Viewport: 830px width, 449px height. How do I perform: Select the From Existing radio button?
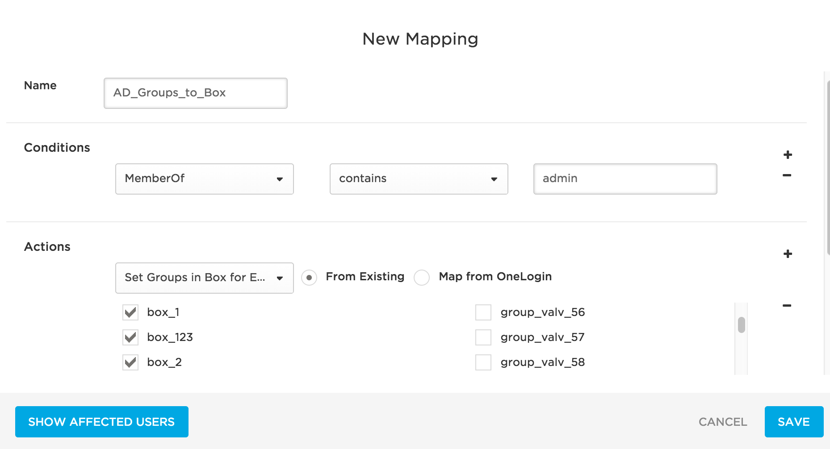(309, 278)
